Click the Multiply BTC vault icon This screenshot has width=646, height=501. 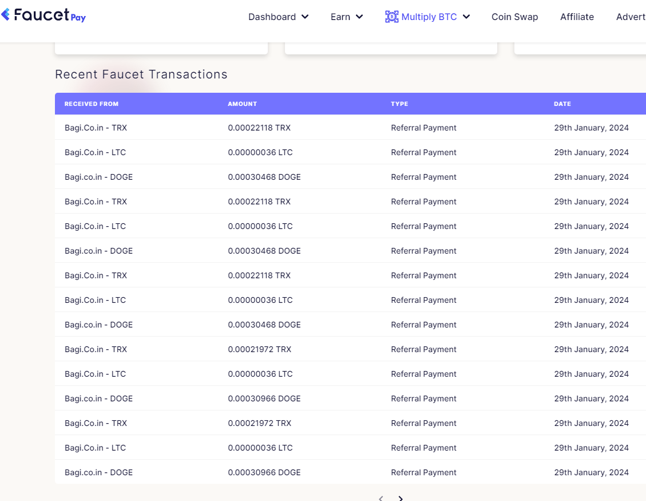[391, 17]
